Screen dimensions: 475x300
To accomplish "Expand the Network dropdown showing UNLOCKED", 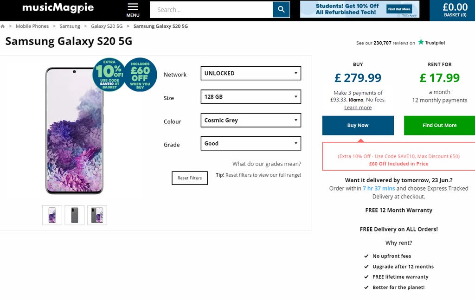I will [250, 73].
